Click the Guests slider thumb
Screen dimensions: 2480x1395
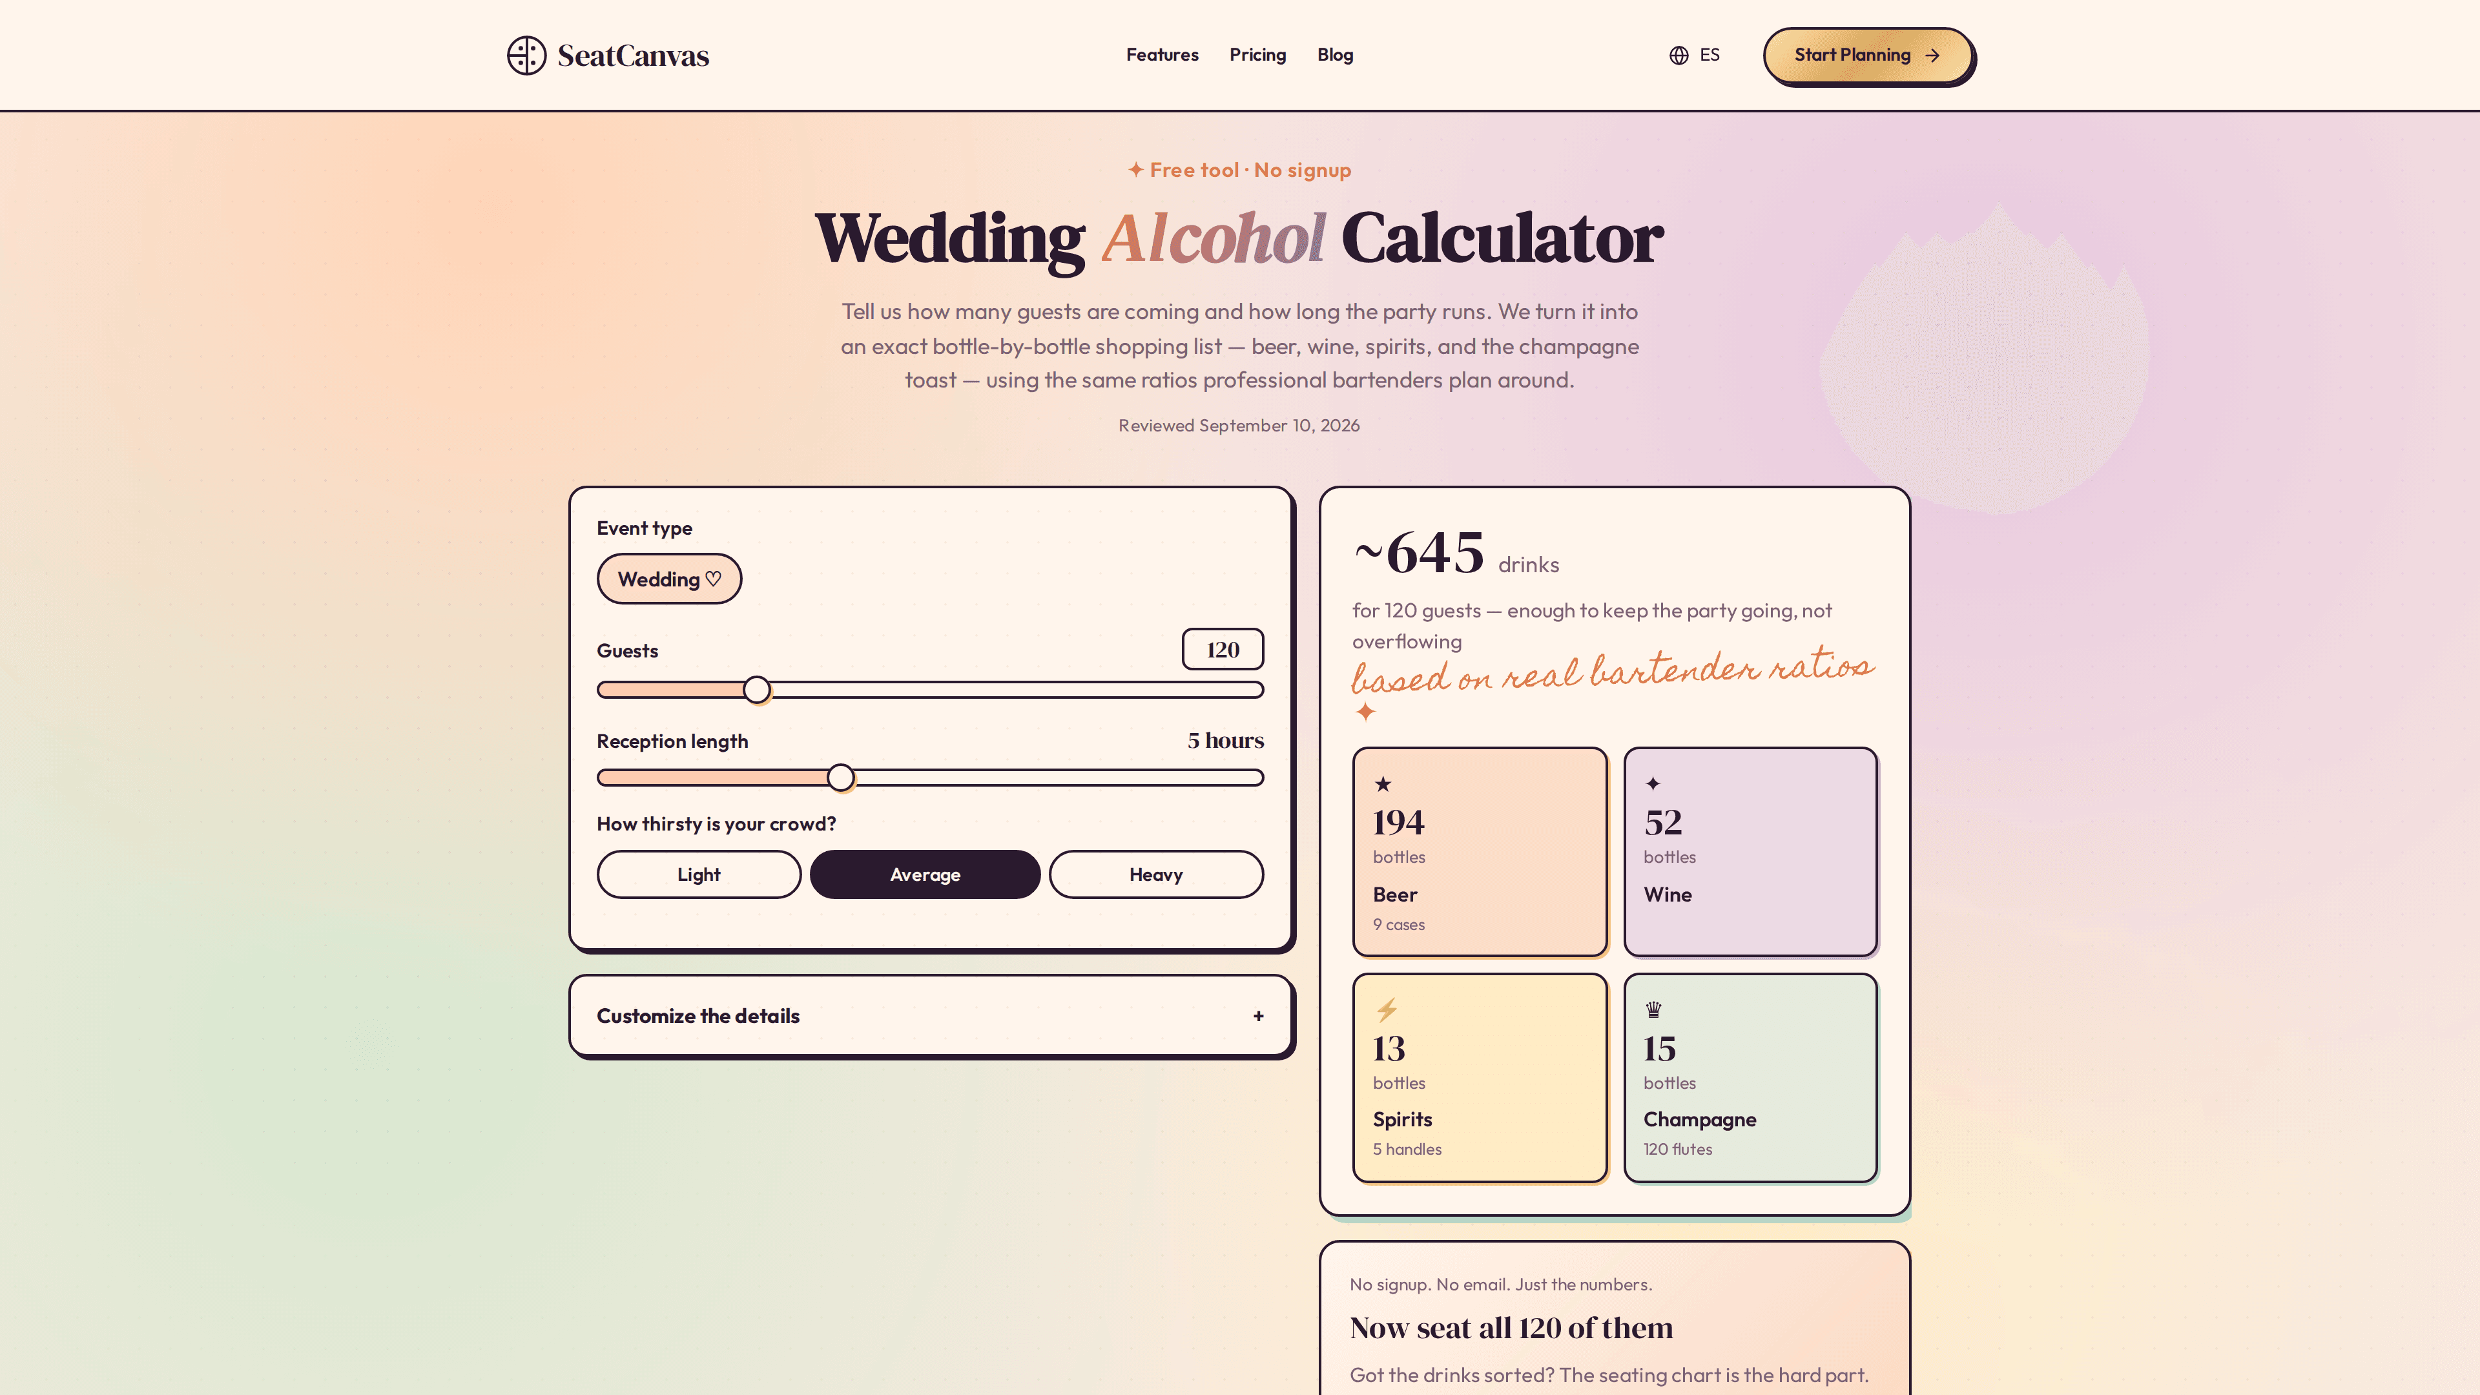point(757,689)
